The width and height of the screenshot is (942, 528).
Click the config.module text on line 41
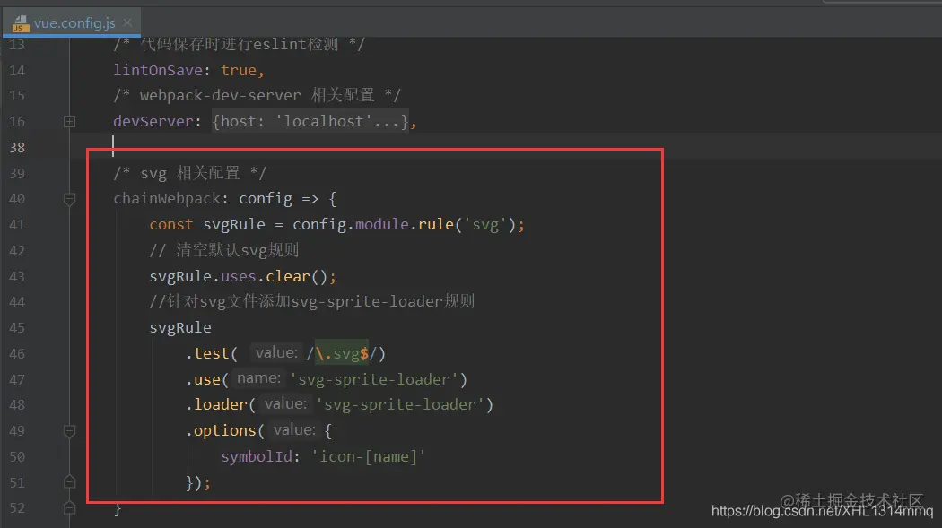[350, 224]
